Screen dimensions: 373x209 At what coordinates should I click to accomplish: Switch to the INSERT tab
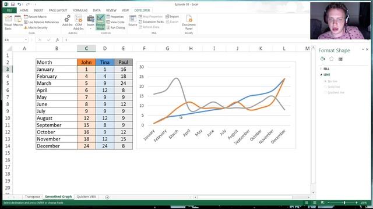pyautogui.click(x=38, y=10)
